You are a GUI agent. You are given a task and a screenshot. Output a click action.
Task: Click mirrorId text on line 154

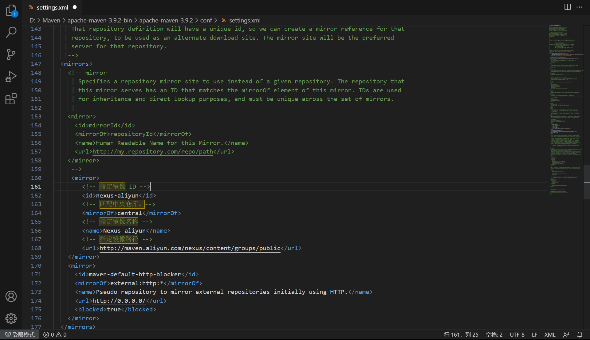click(x=103, y=125)
